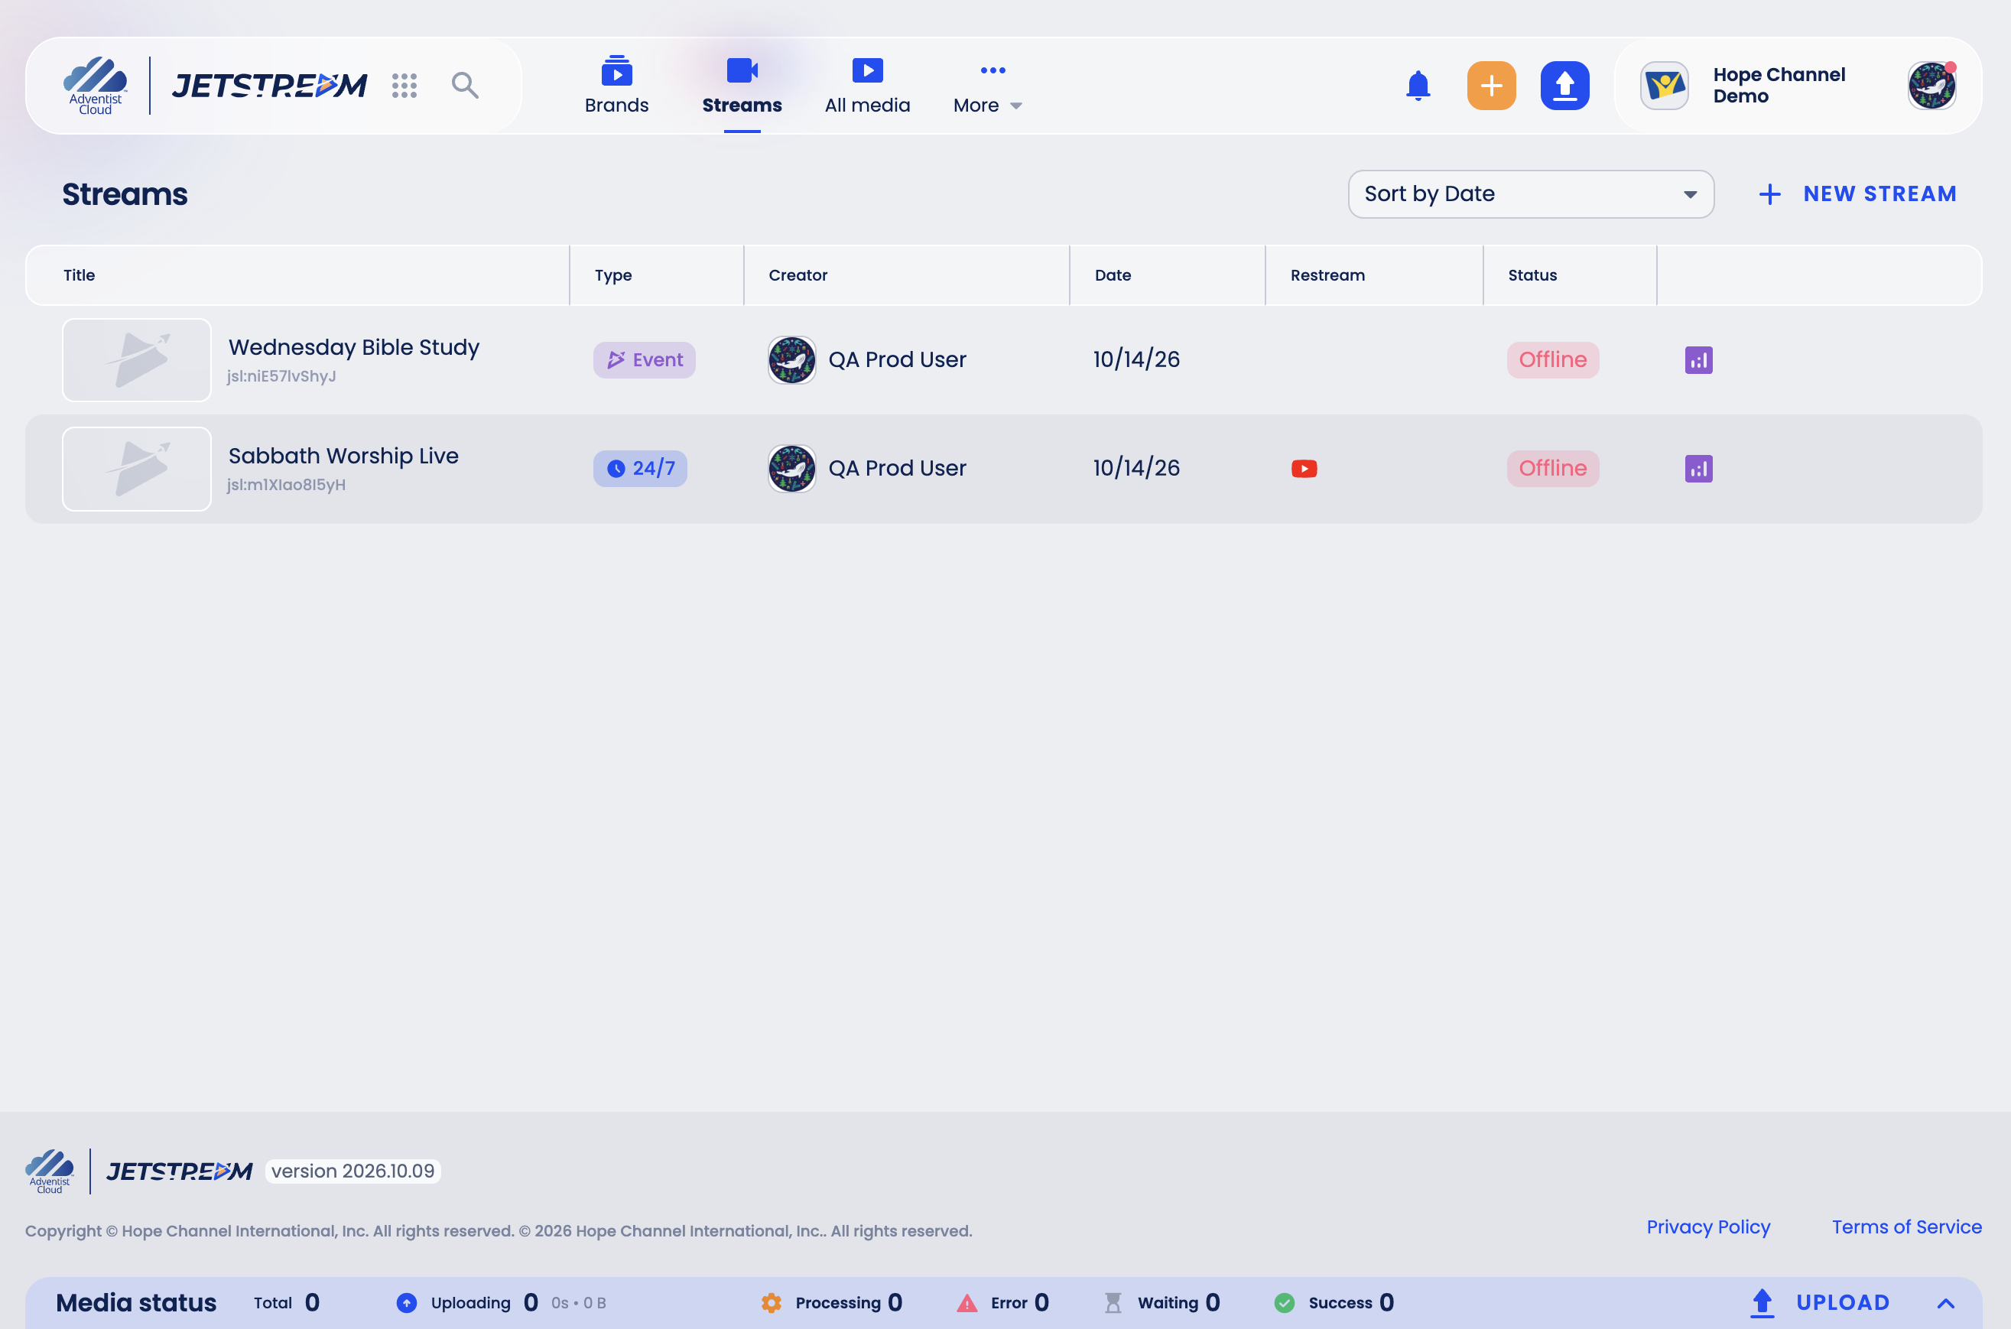Viewport: 2011px width, 1329px height.
Task: Click the UPLOAD button in Media status
Action: pyautogui.click(x=1820, y=1303)
